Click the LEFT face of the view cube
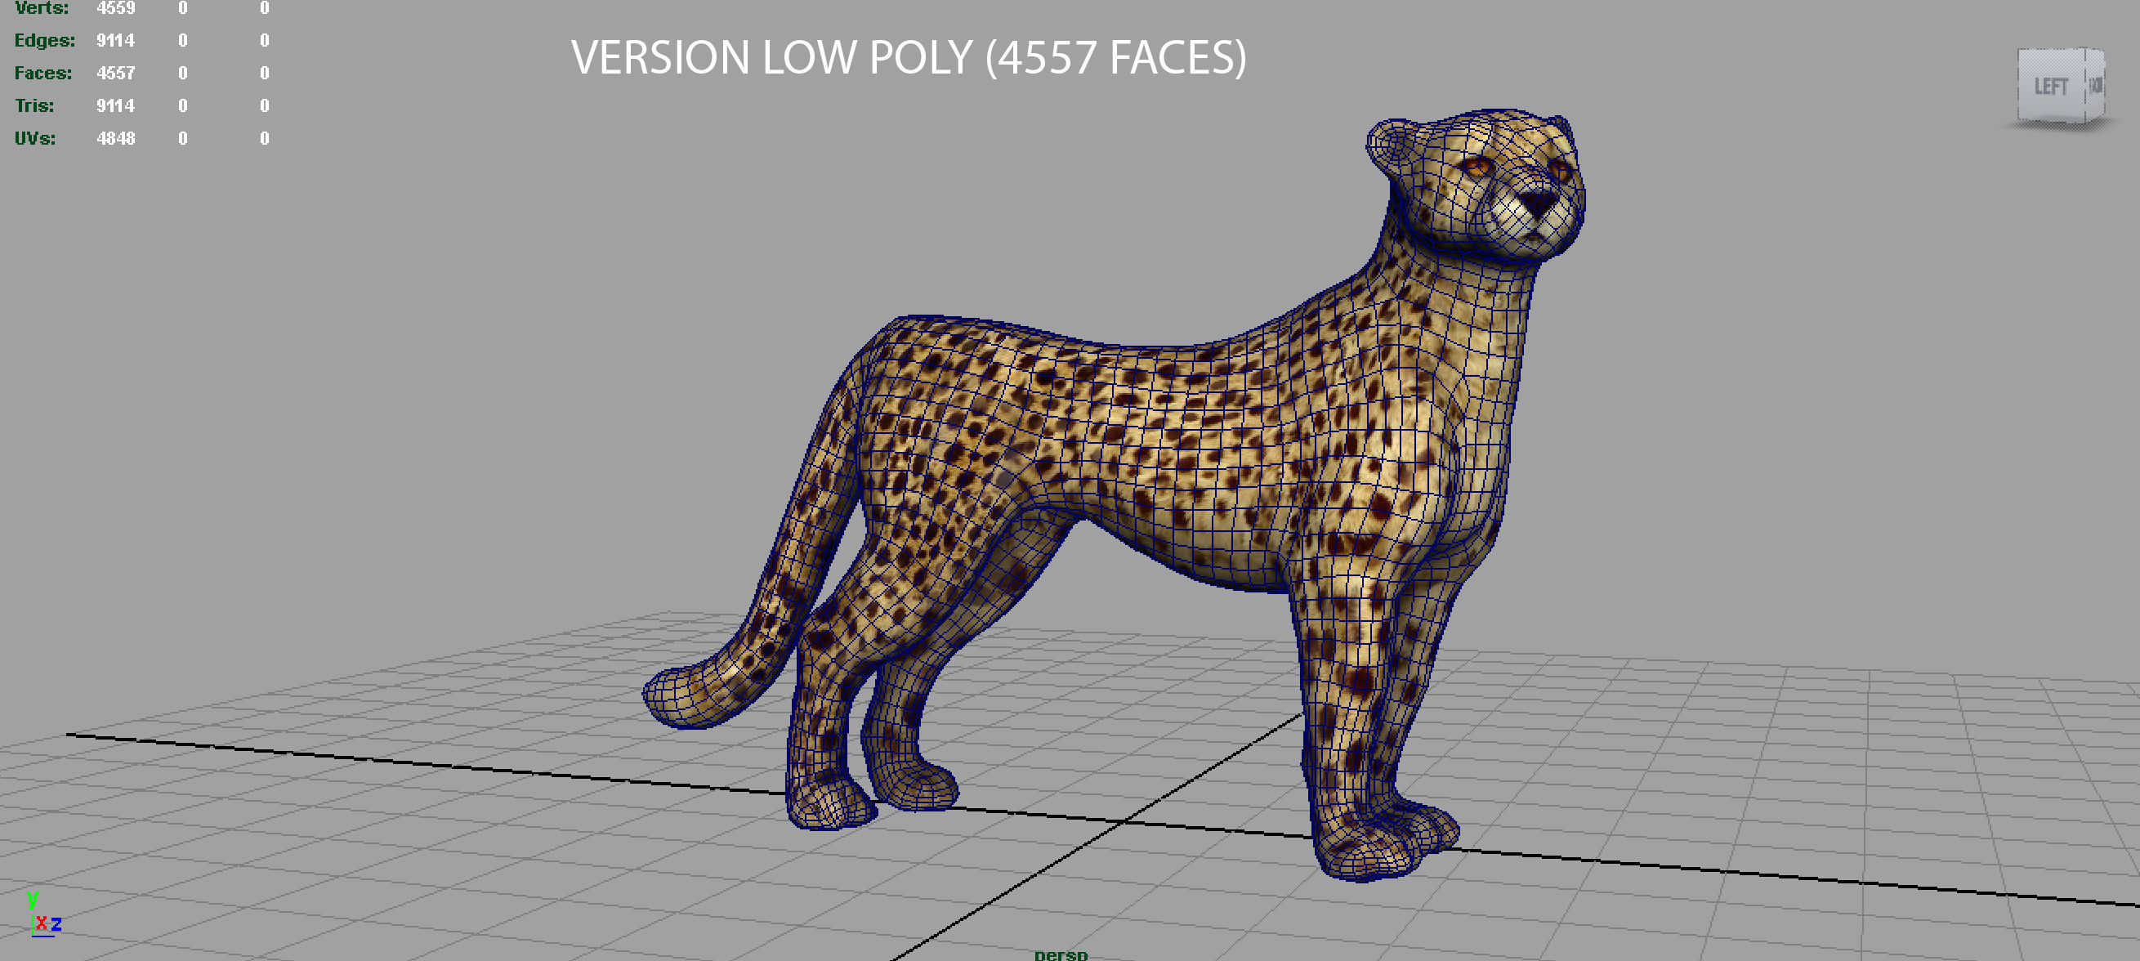Viewport: 2140px width, 961px height. 2050,86
